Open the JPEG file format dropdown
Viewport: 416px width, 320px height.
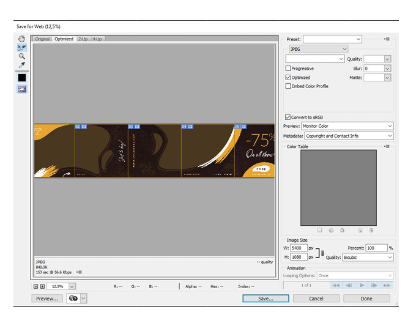[318, 49]
